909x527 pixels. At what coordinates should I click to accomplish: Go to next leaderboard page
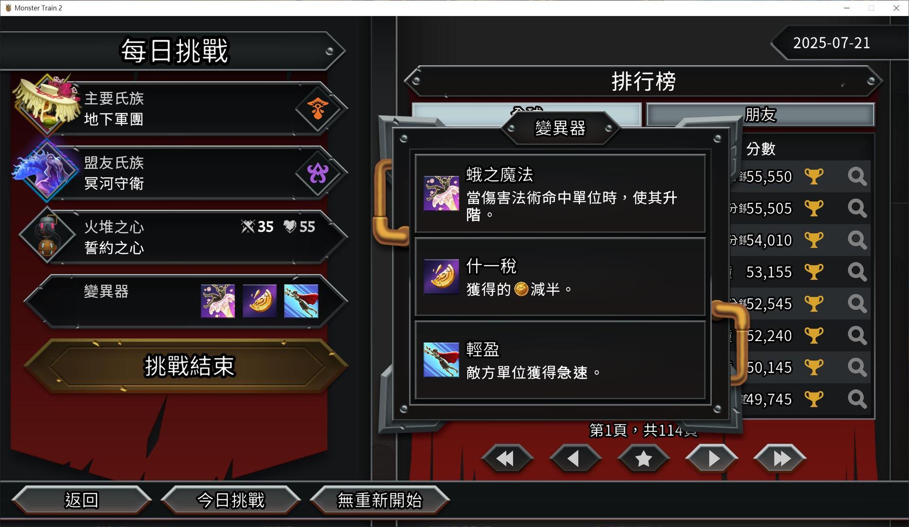712,458
